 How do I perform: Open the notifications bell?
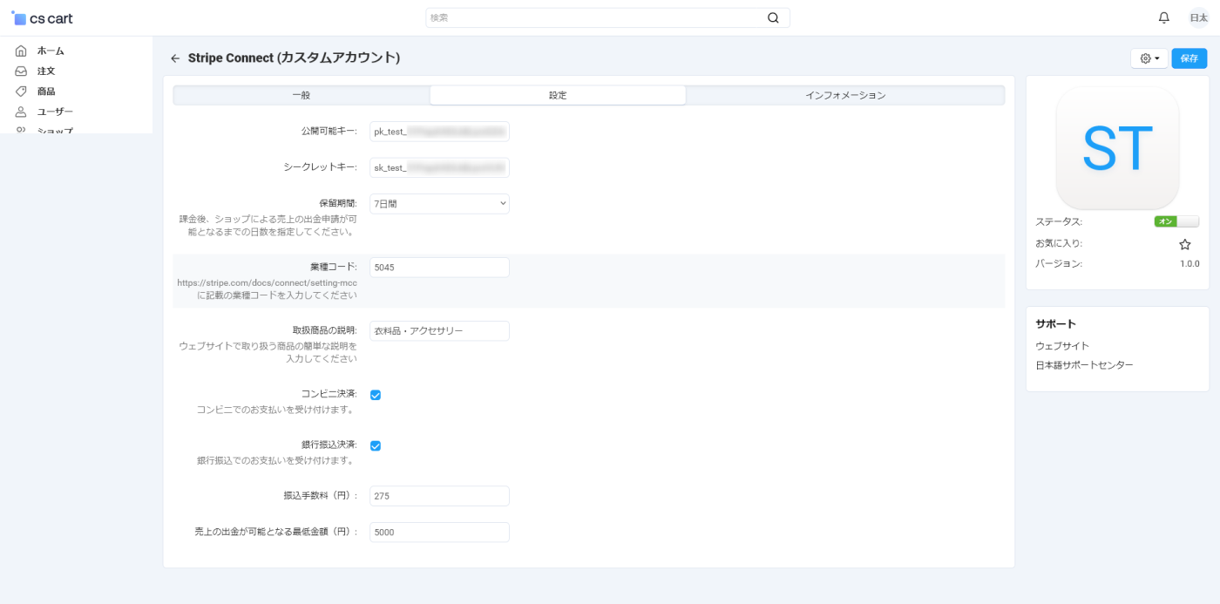1163,17
